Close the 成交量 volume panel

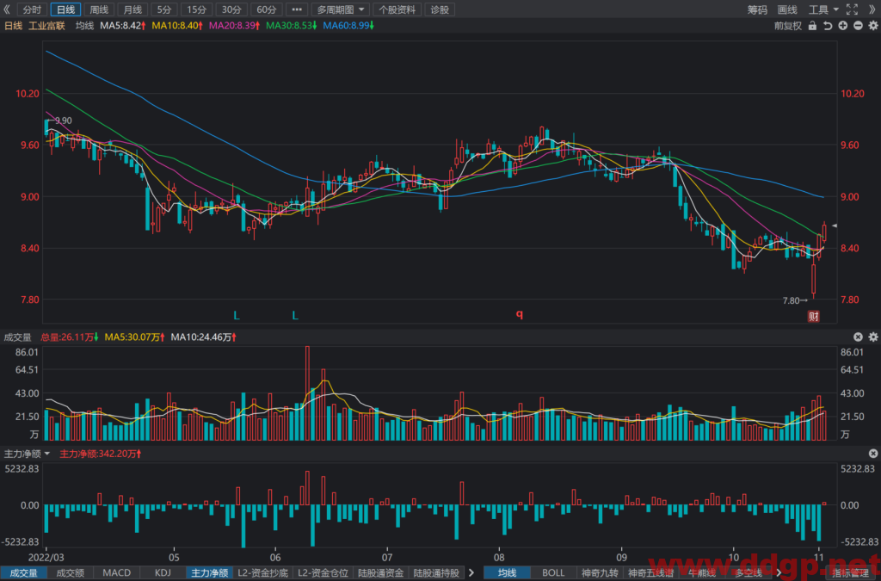pos(858,337)
